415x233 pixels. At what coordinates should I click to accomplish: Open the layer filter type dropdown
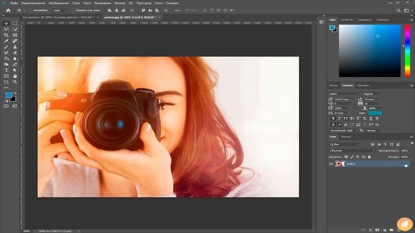(x=344, y=144)
